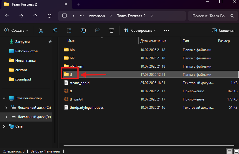This screenshot has width=239, height=154.
Task: Toggle the Сведения details pane
Action: (223, 31)
